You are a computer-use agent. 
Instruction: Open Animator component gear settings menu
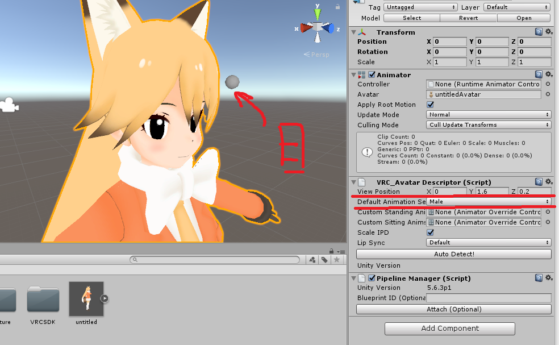tap(549, 74)
